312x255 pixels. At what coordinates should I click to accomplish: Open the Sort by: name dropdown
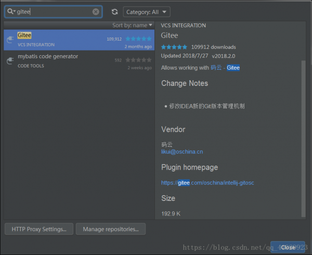coord(133,25)
